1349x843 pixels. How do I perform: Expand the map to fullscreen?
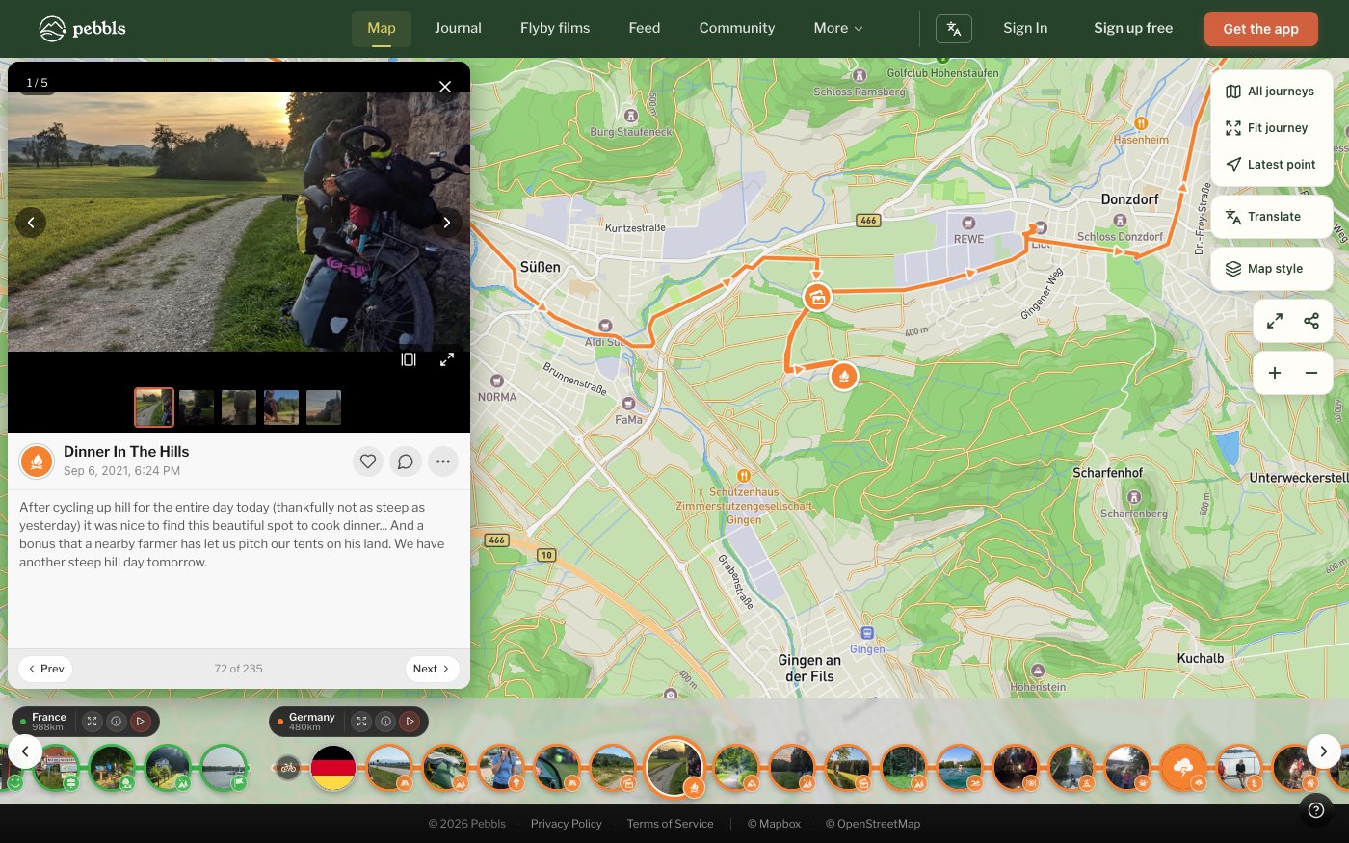[x=1275, y=321]
